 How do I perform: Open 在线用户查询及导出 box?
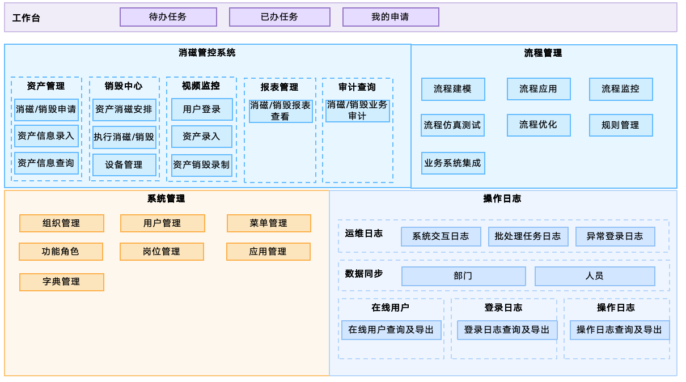(x=391, y=330)
